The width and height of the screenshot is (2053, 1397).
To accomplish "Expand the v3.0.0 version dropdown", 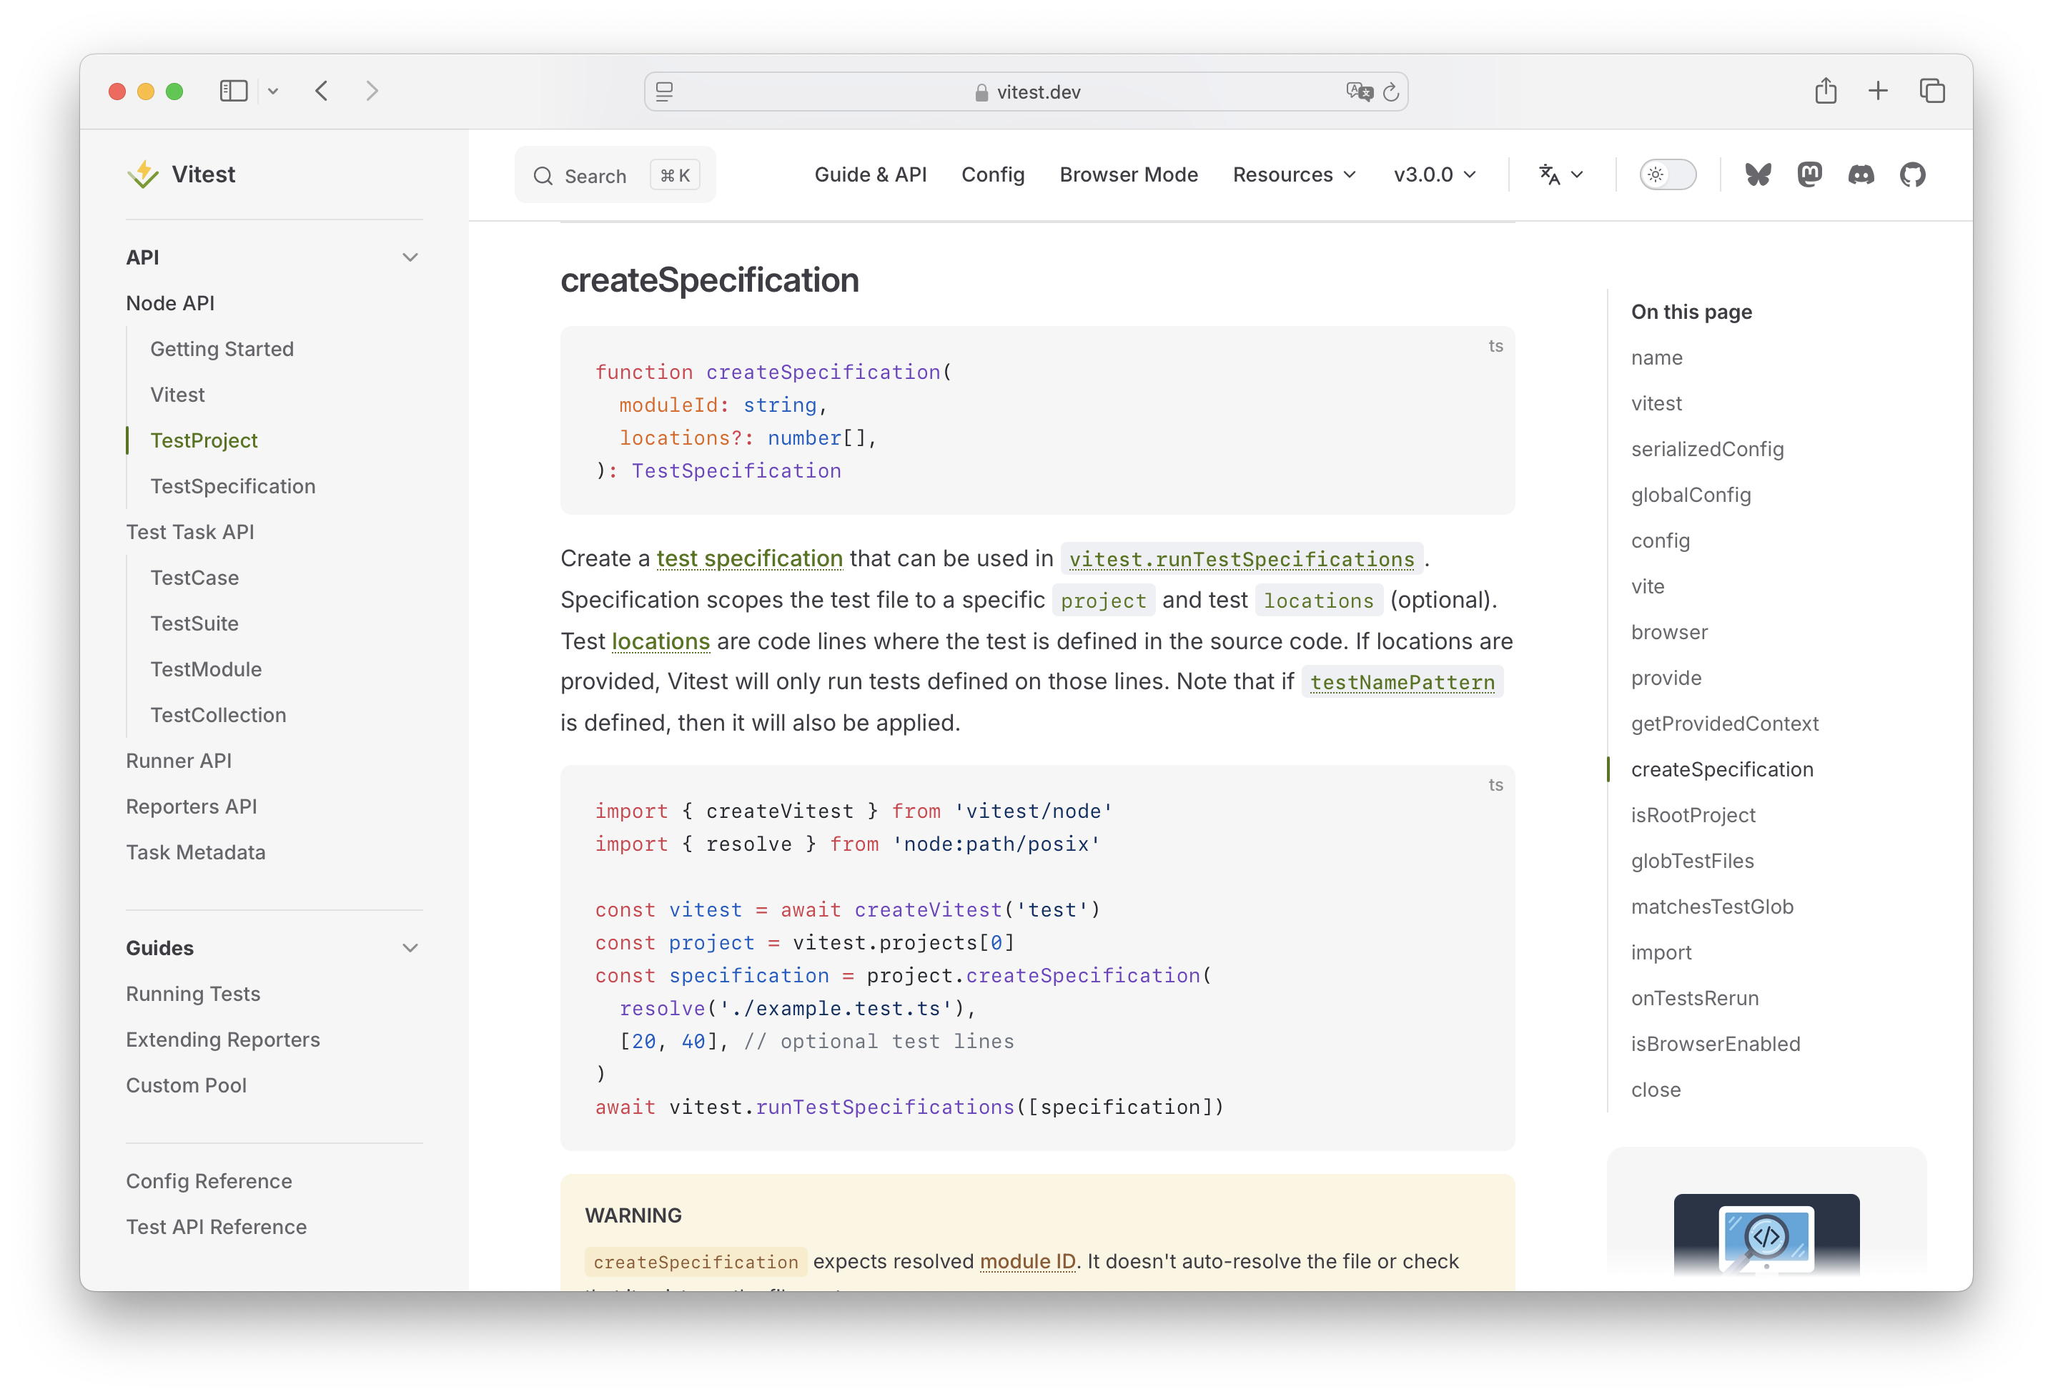I will (1433, 174).
